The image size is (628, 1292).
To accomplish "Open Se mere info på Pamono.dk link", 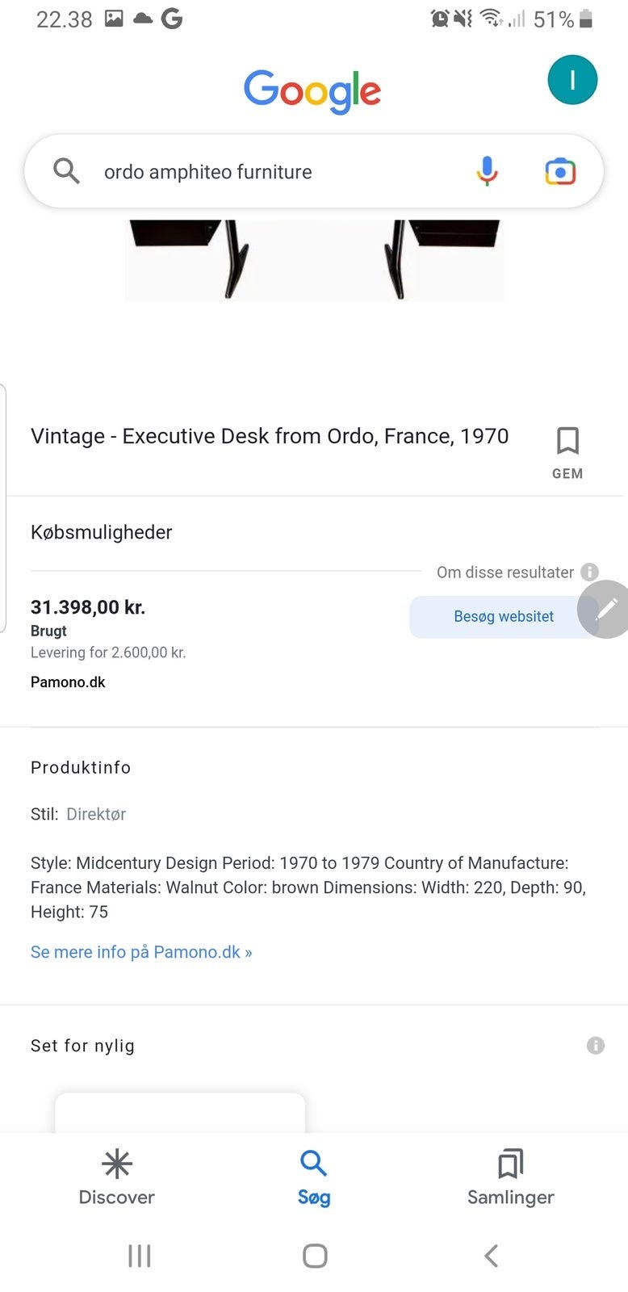I will click(141, 951).
